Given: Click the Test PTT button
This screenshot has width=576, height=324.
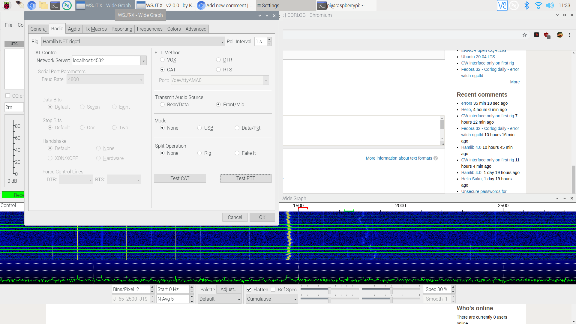Looking at the screenshot, I should tap(246, 178).
